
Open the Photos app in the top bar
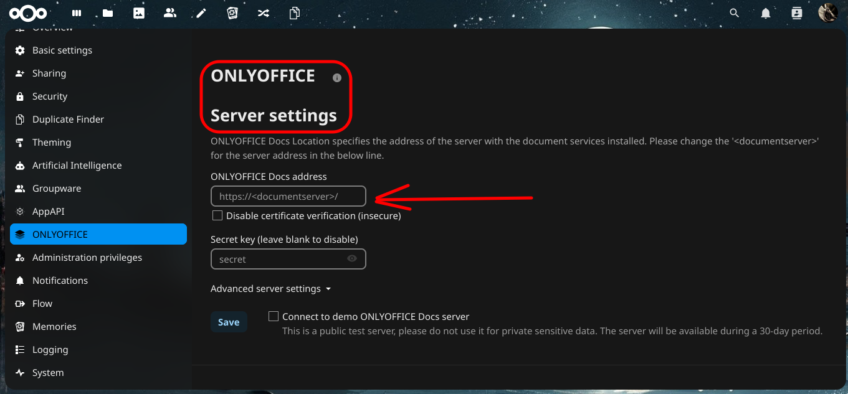coord(139,13)
